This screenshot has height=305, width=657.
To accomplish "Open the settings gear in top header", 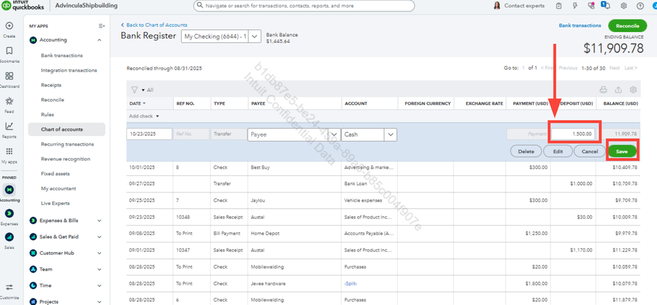I will click(623, 6).
